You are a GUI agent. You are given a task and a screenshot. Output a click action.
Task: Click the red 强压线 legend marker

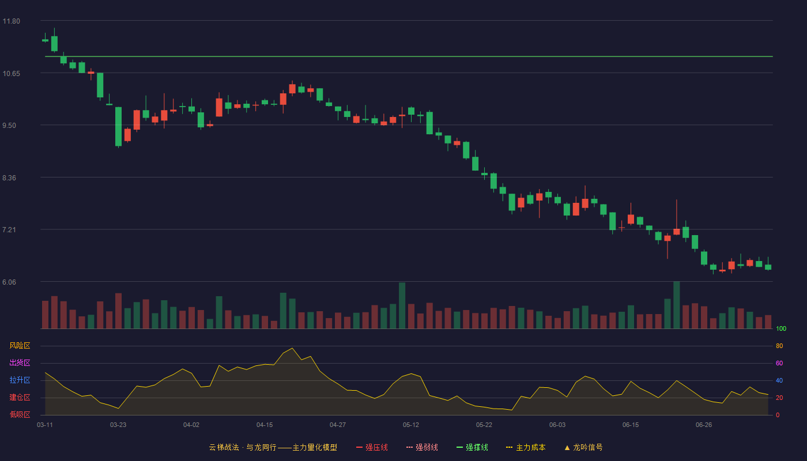click(x=359, y=447)
